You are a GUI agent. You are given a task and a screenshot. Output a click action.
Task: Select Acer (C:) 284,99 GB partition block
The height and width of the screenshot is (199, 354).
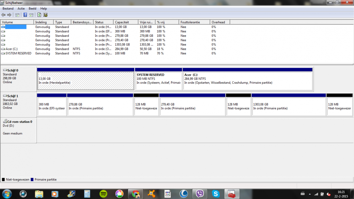click(x=248, y=79)
